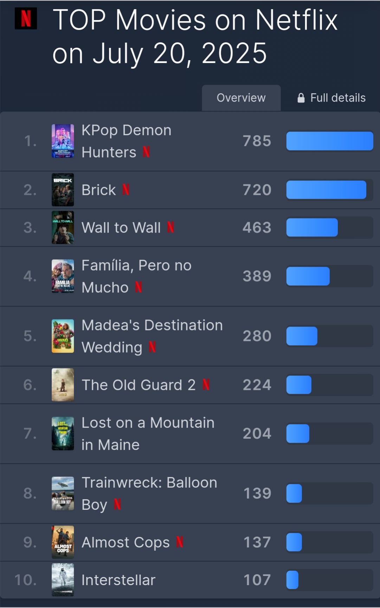This screenshot has height=608, width=380.
Task: Open the Família, Pero no Mucho link
Action: click(136, 276)
